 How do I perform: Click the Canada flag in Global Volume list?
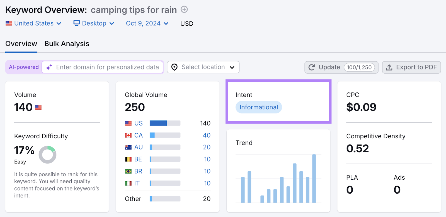128,135
